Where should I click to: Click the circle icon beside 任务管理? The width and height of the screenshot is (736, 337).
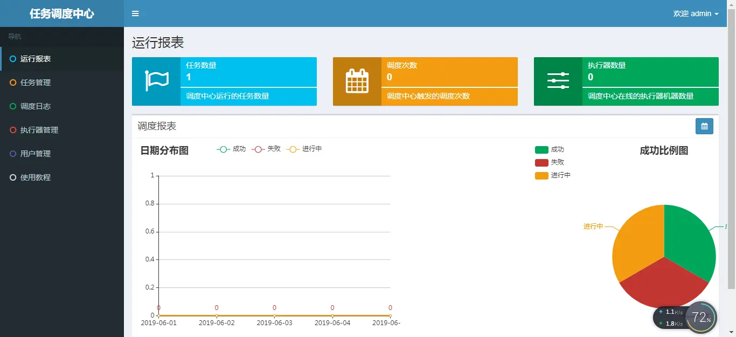click(13, 82)
